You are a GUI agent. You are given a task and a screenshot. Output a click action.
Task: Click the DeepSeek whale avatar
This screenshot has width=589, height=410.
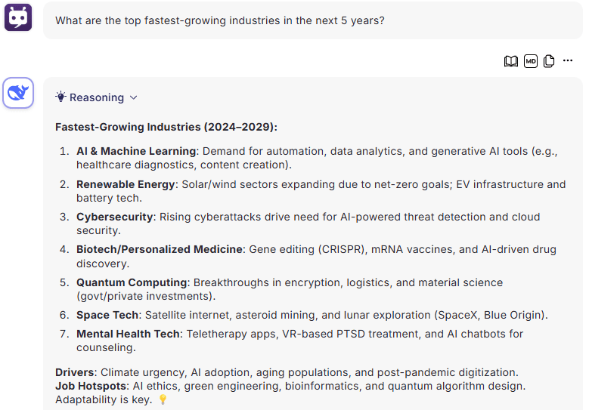(x=18, y=93)
